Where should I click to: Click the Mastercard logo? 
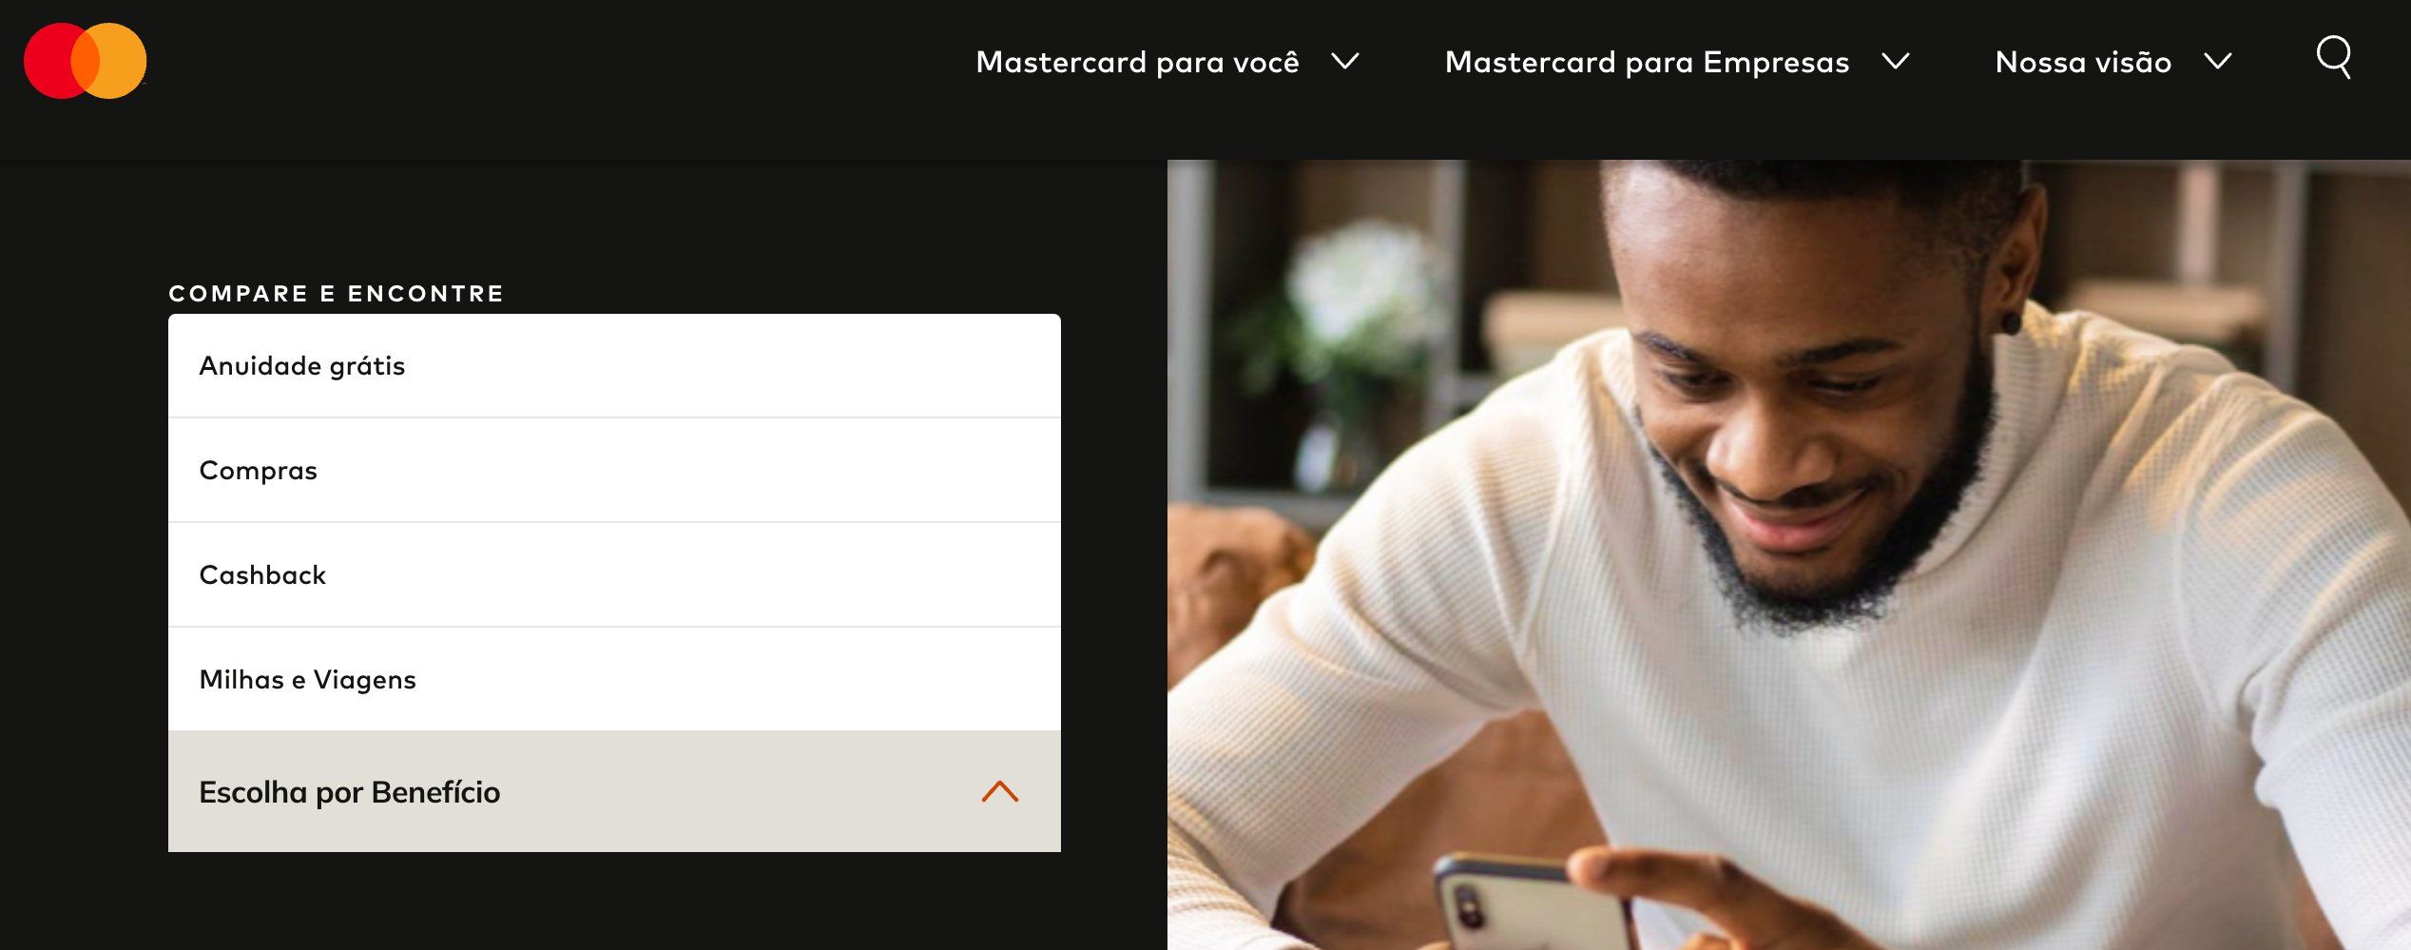(85, 61)
